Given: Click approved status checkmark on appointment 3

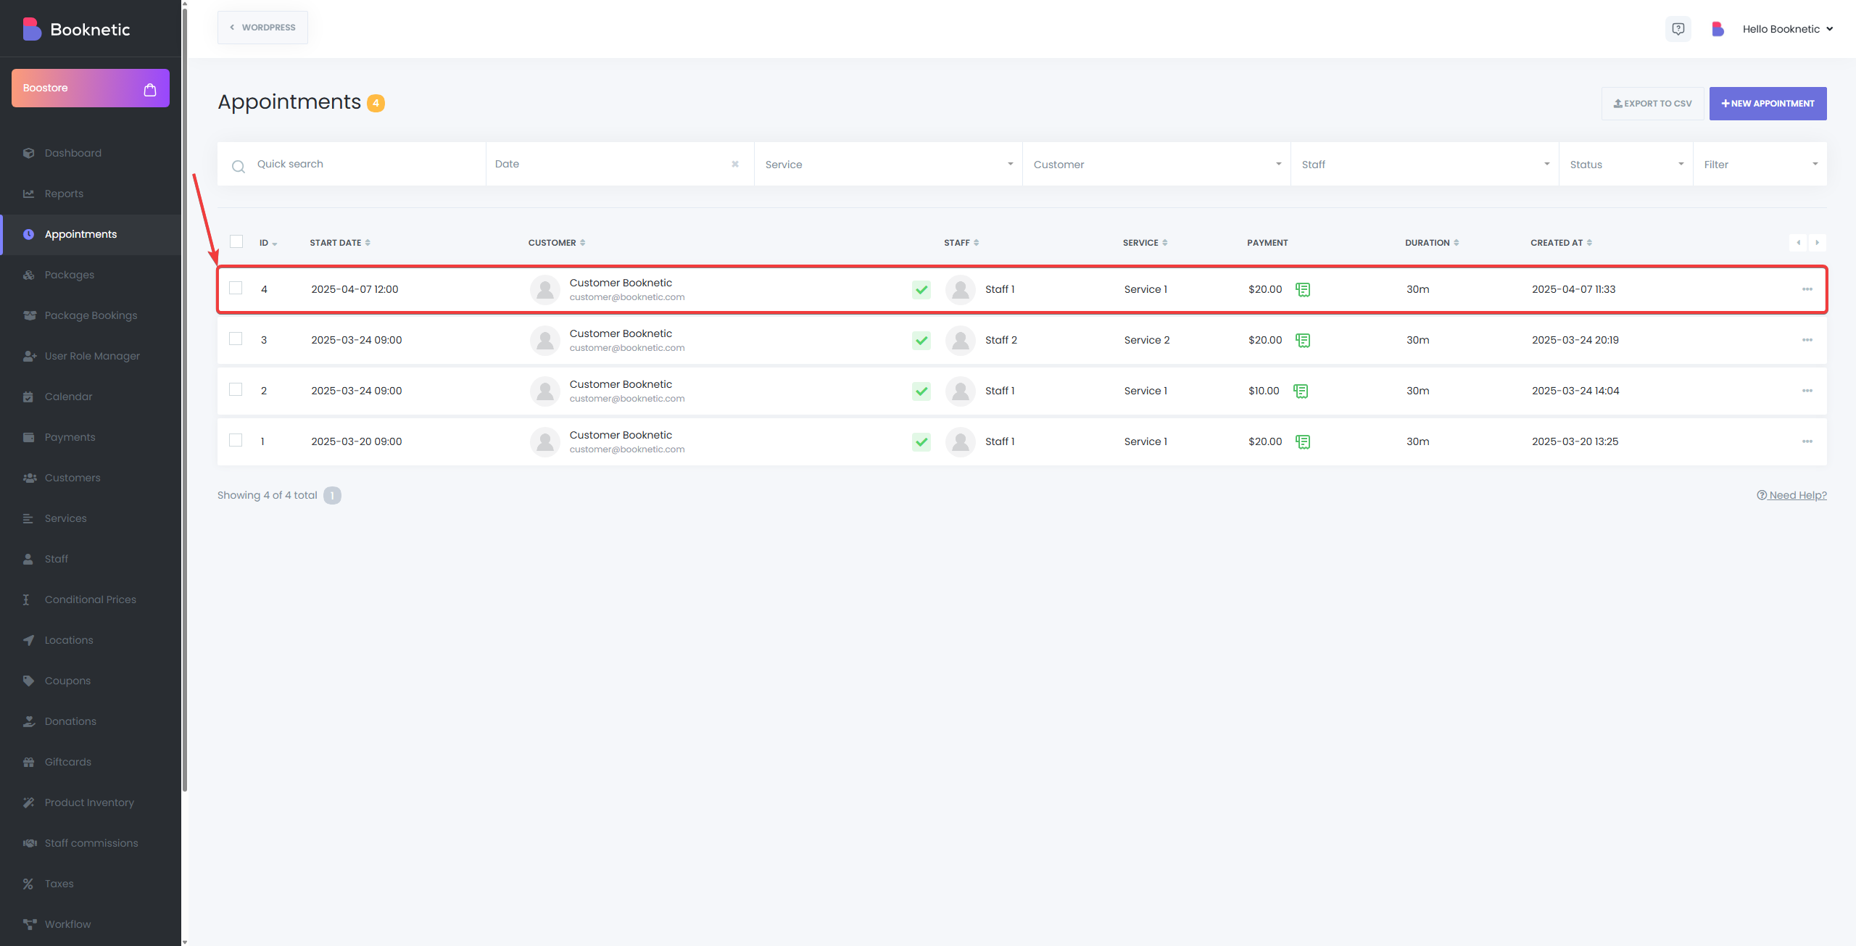Looking at the screenshot, I should coord(921,341).
